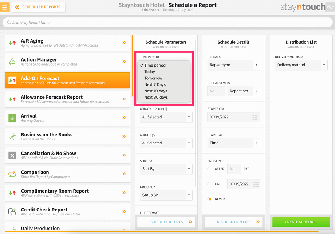Viewport: 335px width, 234px height.
Task: Click the Search by Report Name field
Action: pyautogui.click(x=167, y=23)
